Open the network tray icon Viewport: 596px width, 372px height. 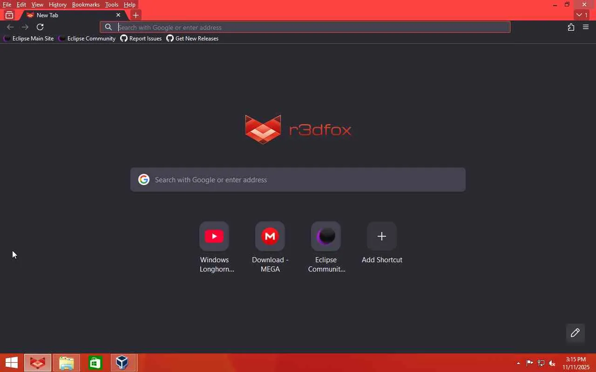click(x=541, y=363)
